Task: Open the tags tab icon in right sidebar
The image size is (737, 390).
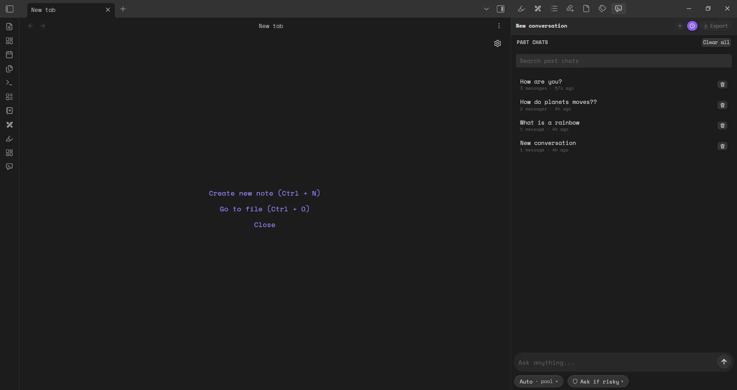Action: pos(602,8)
